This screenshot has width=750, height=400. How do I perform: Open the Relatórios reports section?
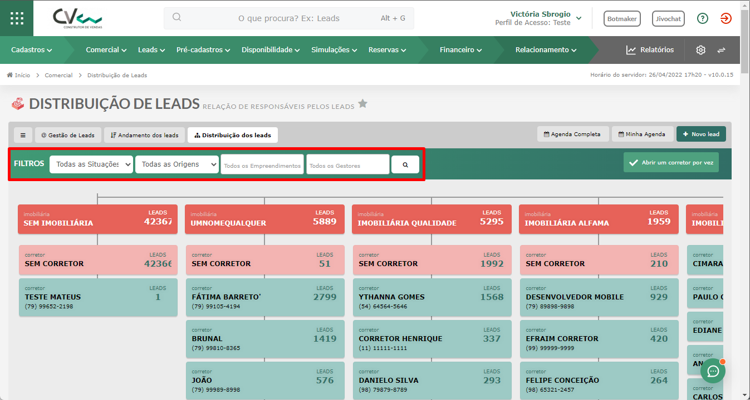pos(650,50)
